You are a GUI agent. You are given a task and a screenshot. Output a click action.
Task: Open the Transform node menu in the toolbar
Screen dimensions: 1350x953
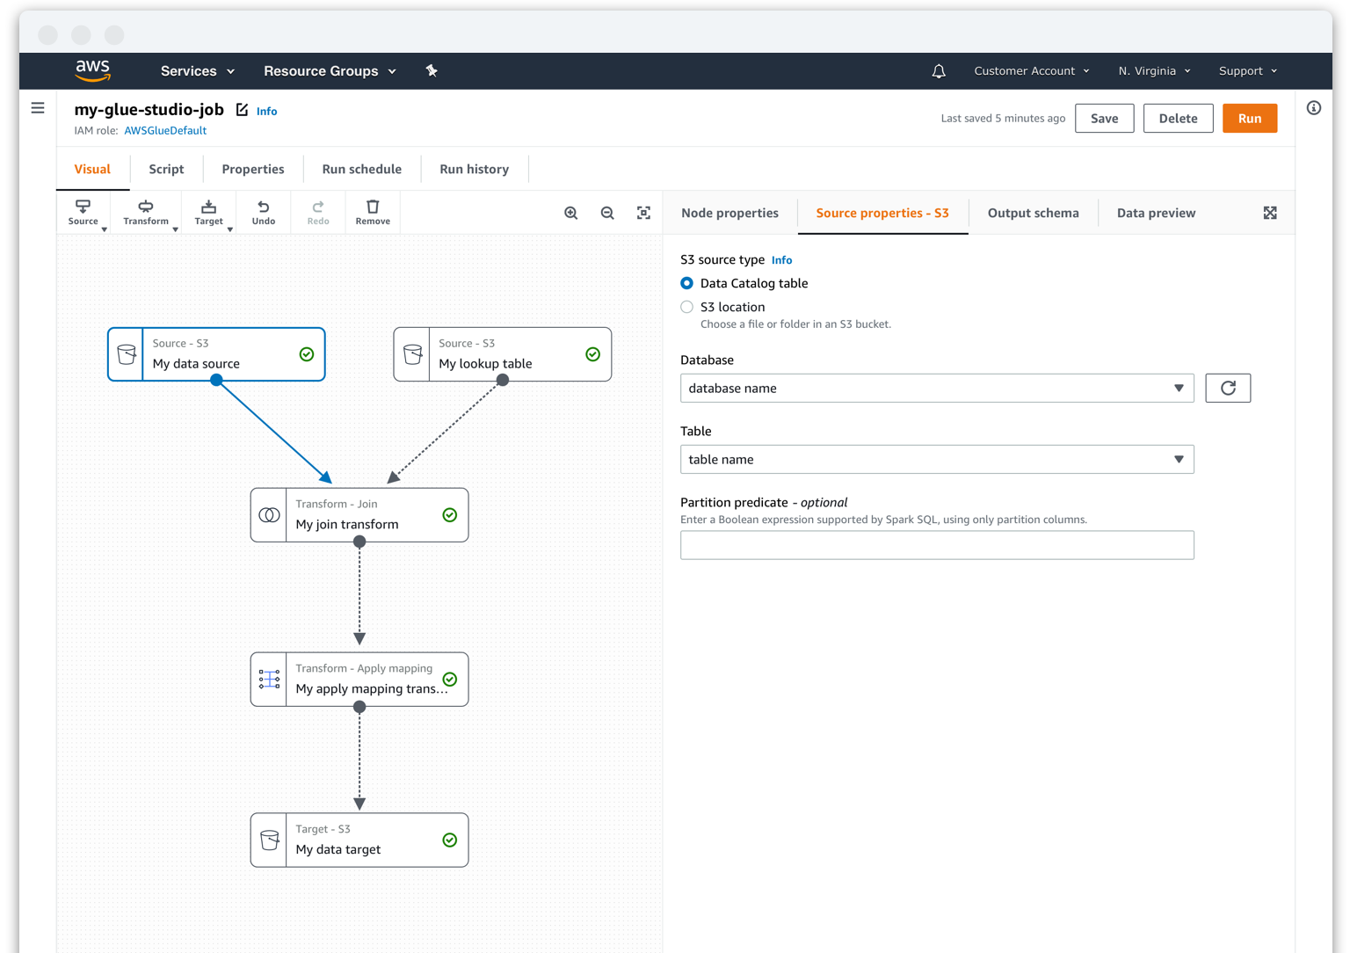pos(146,213)
